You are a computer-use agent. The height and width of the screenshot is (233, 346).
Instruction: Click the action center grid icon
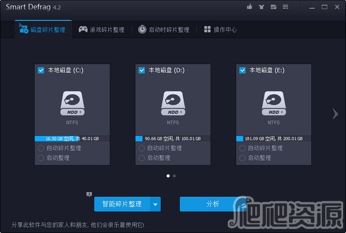207,29
